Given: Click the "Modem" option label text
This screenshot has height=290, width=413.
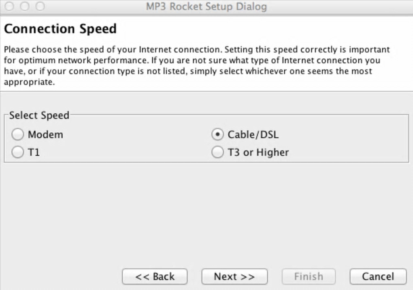Looking at the screenshot, I should click(x=45, y=134).
